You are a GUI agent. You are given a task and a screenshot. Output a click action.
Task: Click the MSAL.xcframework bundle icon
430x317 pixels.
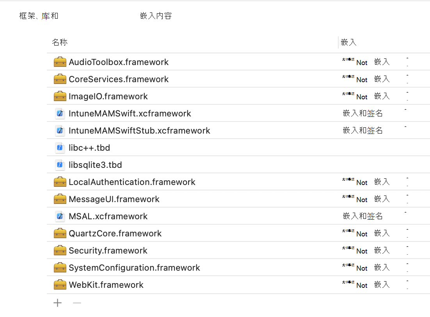pyautogui.click(x=60, y=216)
